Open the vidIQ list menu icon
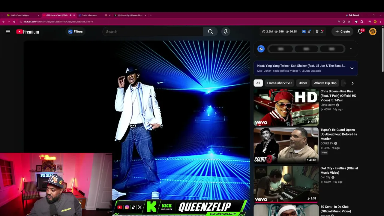The width and height of the screenshot is (384, 216). pos(309,31)
